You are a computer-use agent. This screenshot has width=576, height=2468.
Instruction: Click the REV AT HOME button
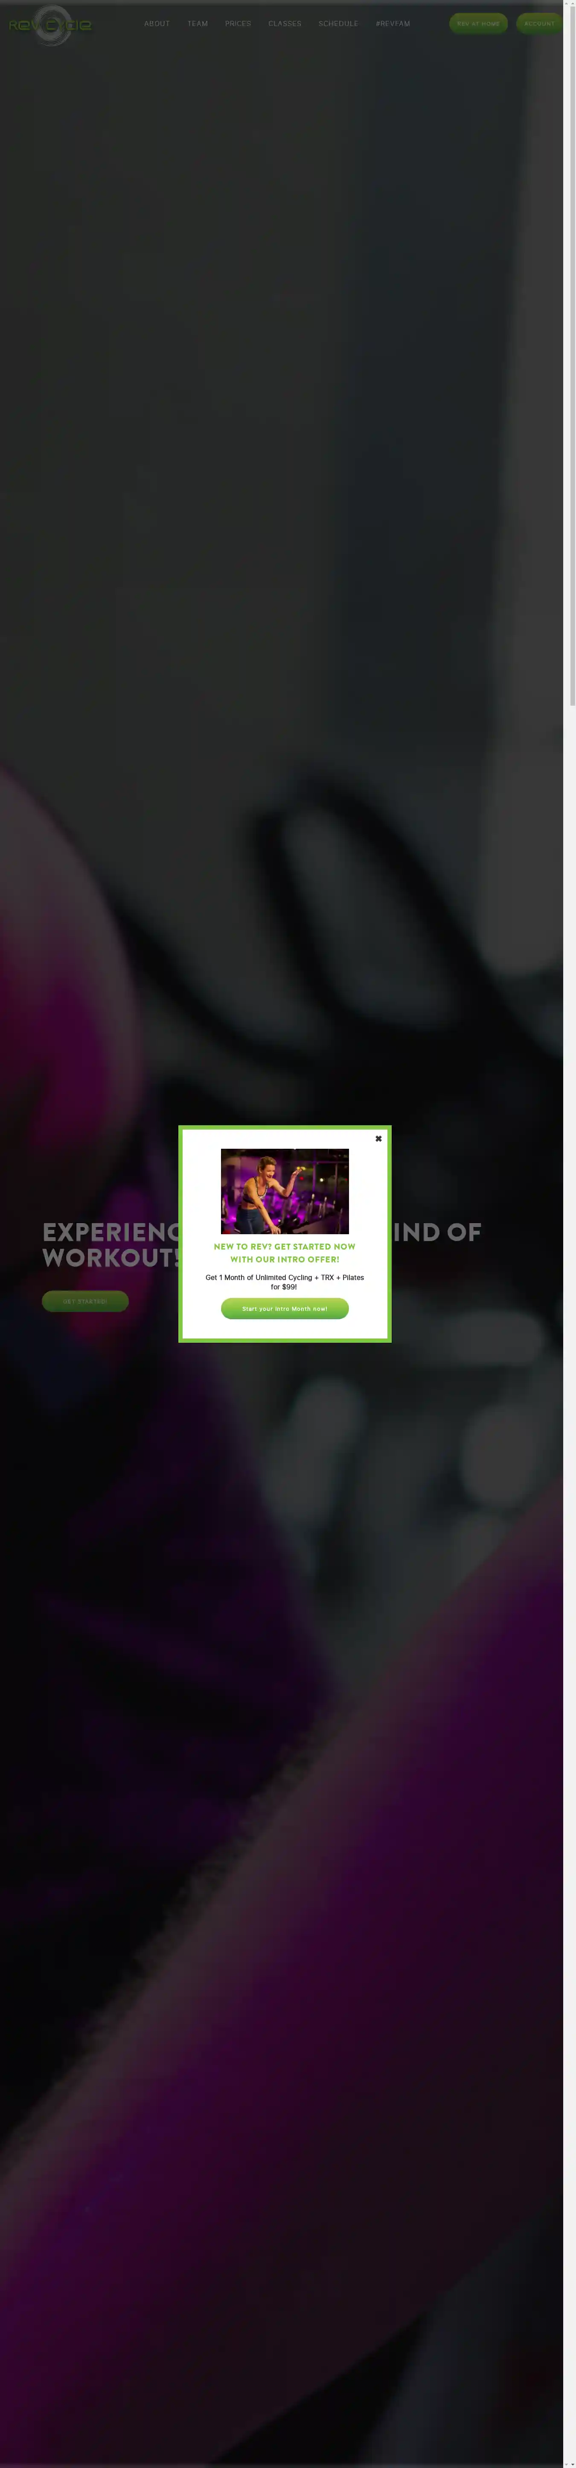[478, 23]
